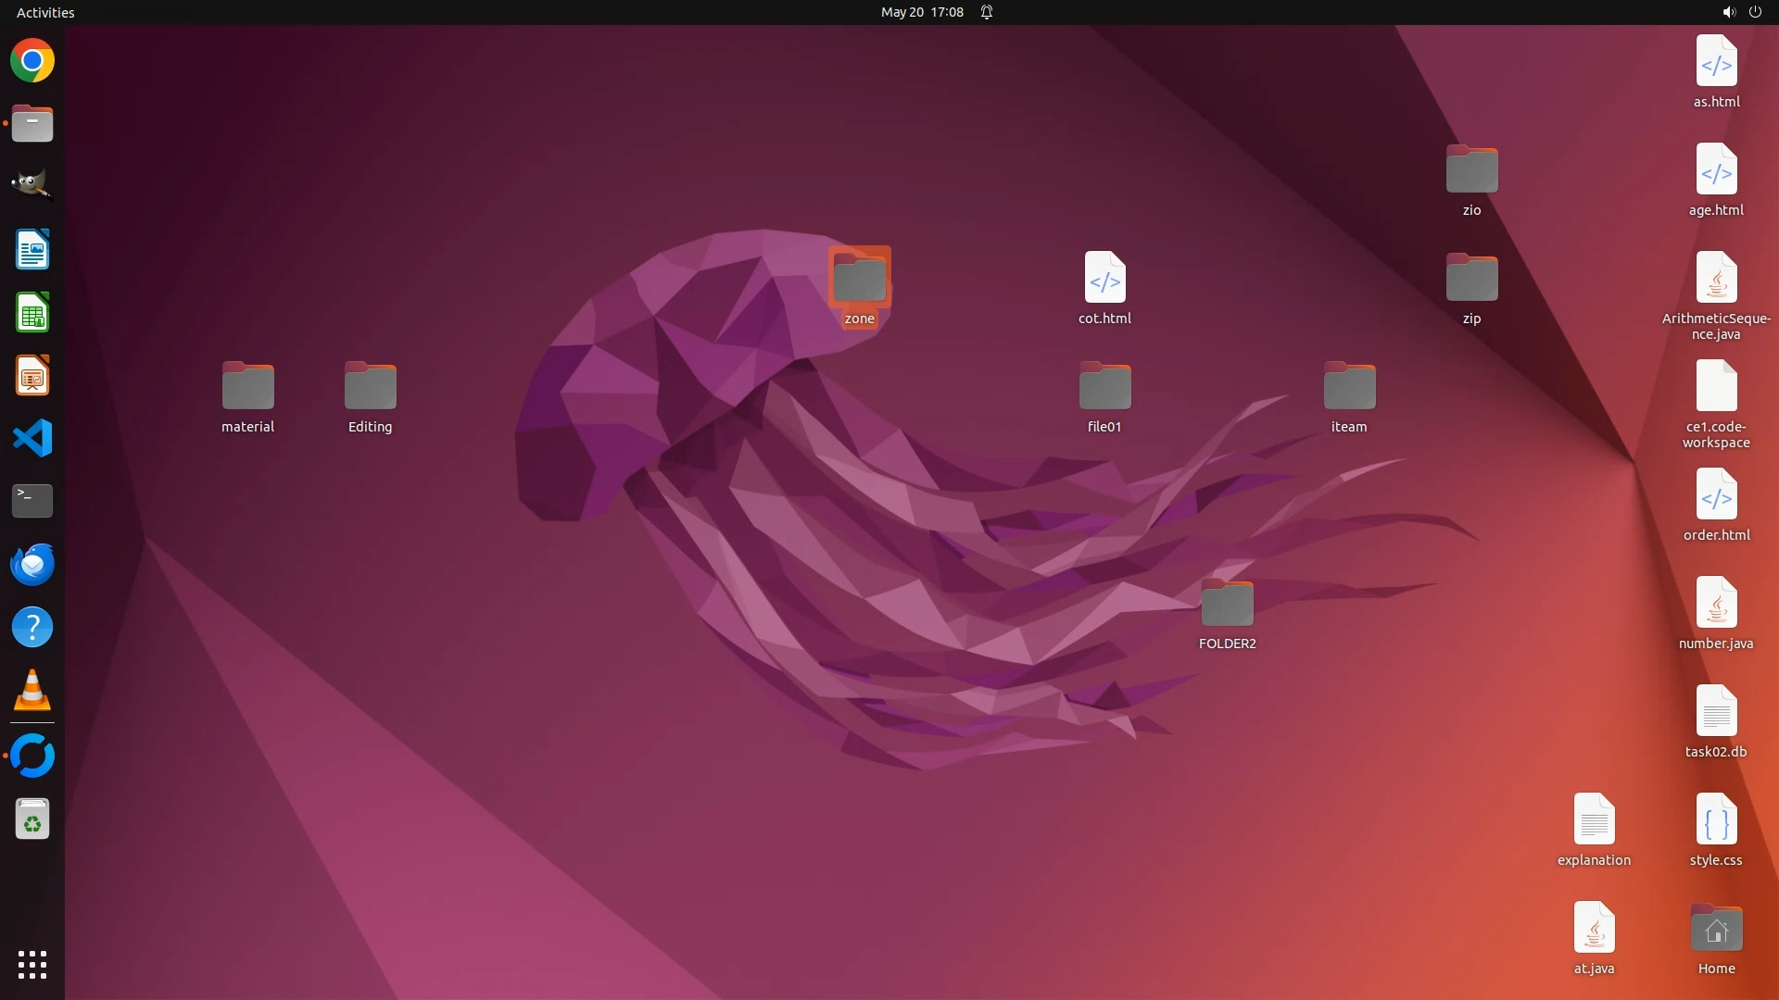
Task: Open the Terminal app in the dock
Action: [x=32, y=501]
